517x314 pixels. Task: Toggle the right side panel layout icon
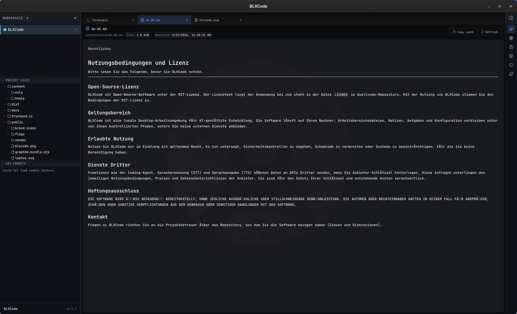[511, 18]
